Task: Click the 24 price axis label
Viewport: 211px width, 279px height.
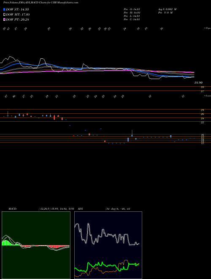Action: pyautogui.click(x=202, y=118)
